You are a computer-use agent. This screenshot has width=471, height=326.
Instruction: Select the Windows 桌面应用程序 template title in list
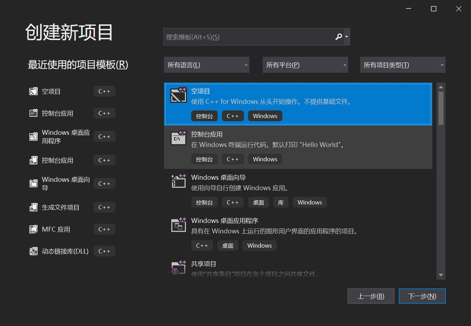pos(225,221)
